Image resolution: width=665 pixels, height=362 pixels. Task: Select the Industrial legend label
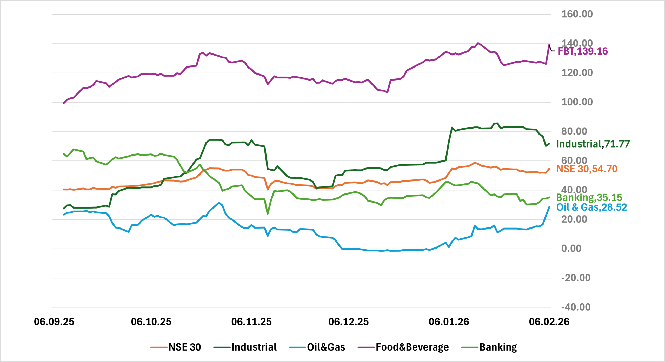click(254, 347)
